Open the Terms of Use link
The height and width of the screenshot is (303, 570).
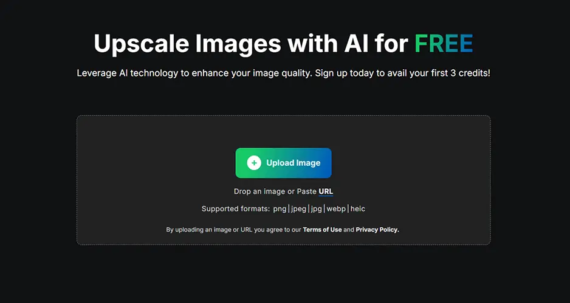click(x=322, y=230)
